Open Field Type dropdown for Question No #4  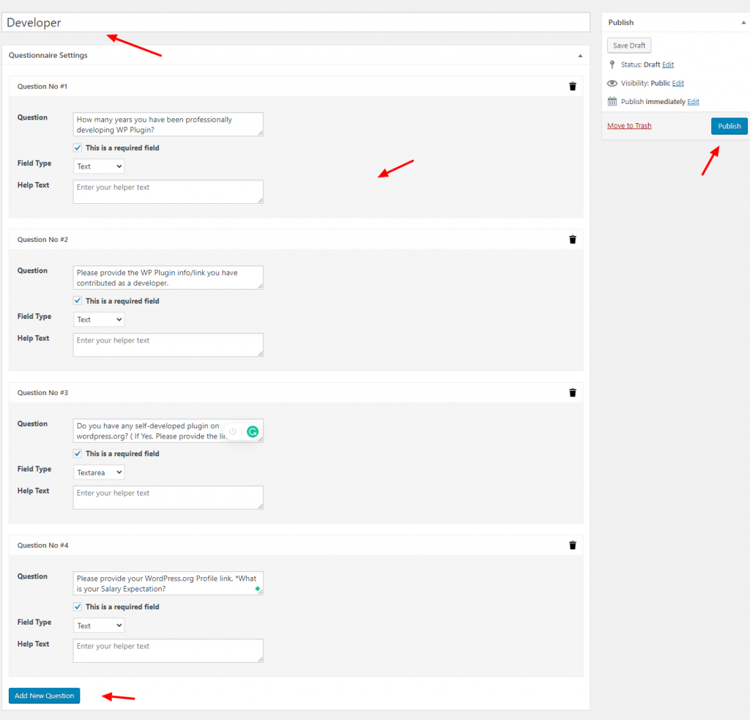coord(99,625)
